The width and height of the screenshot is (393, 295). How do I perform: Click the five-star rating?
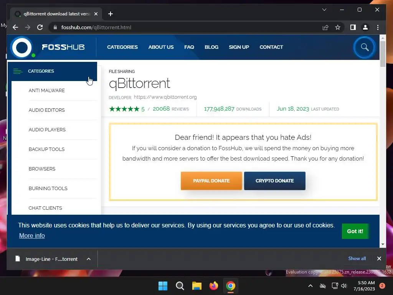124,109
